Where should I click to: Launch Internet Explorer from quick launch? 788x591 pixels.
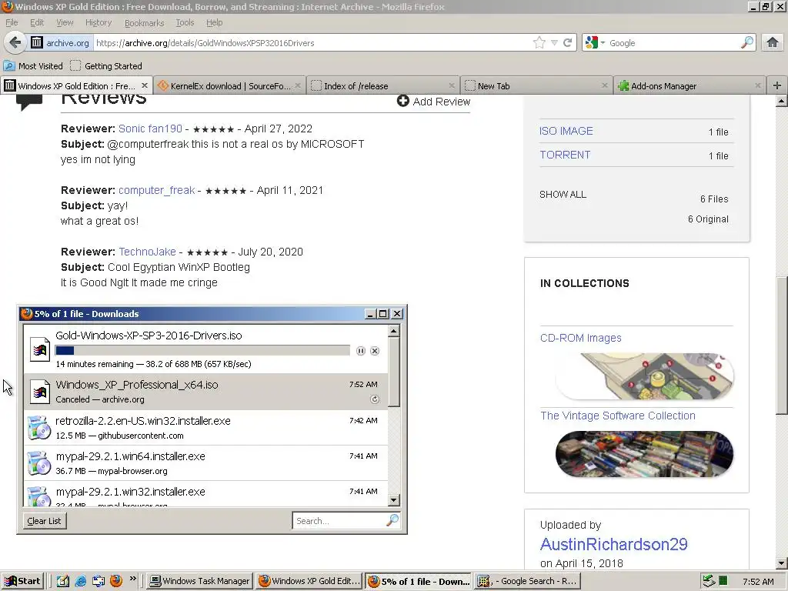tap(80, 581)
